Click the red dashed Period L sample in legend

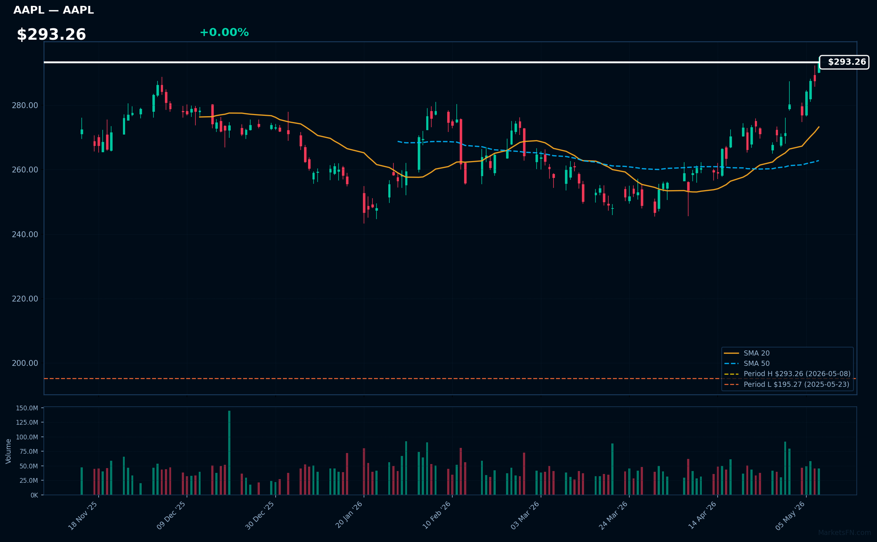coord(731,385)
